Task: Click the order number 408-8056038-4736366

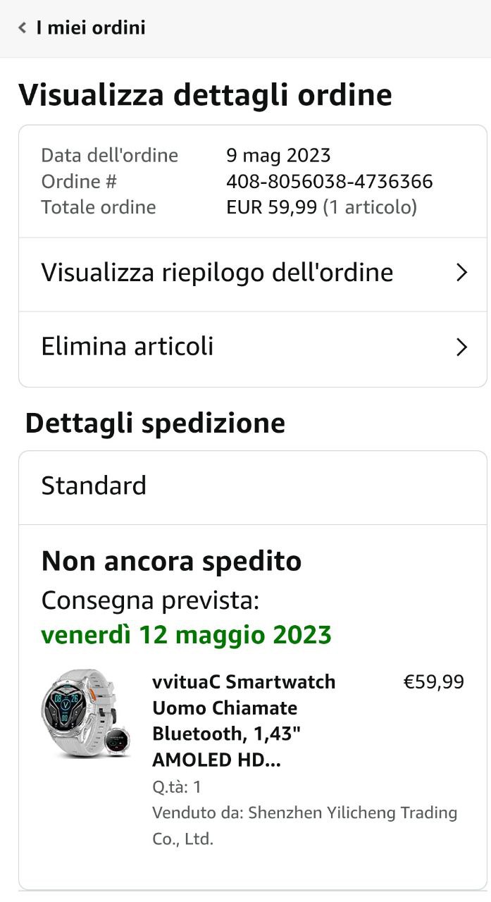Action: (x=329, y=182)
